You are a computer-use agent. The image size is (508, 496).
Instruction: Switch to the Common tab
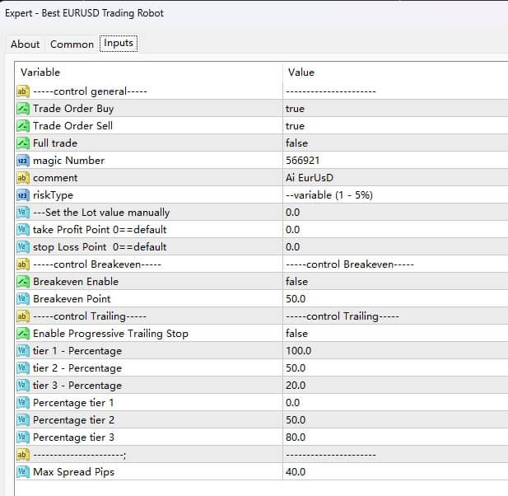coord(72,44)
